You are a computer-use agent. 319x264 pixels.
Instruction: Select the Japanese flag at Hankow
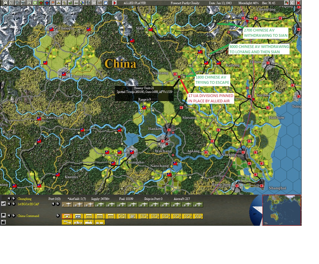pos(169,130)
